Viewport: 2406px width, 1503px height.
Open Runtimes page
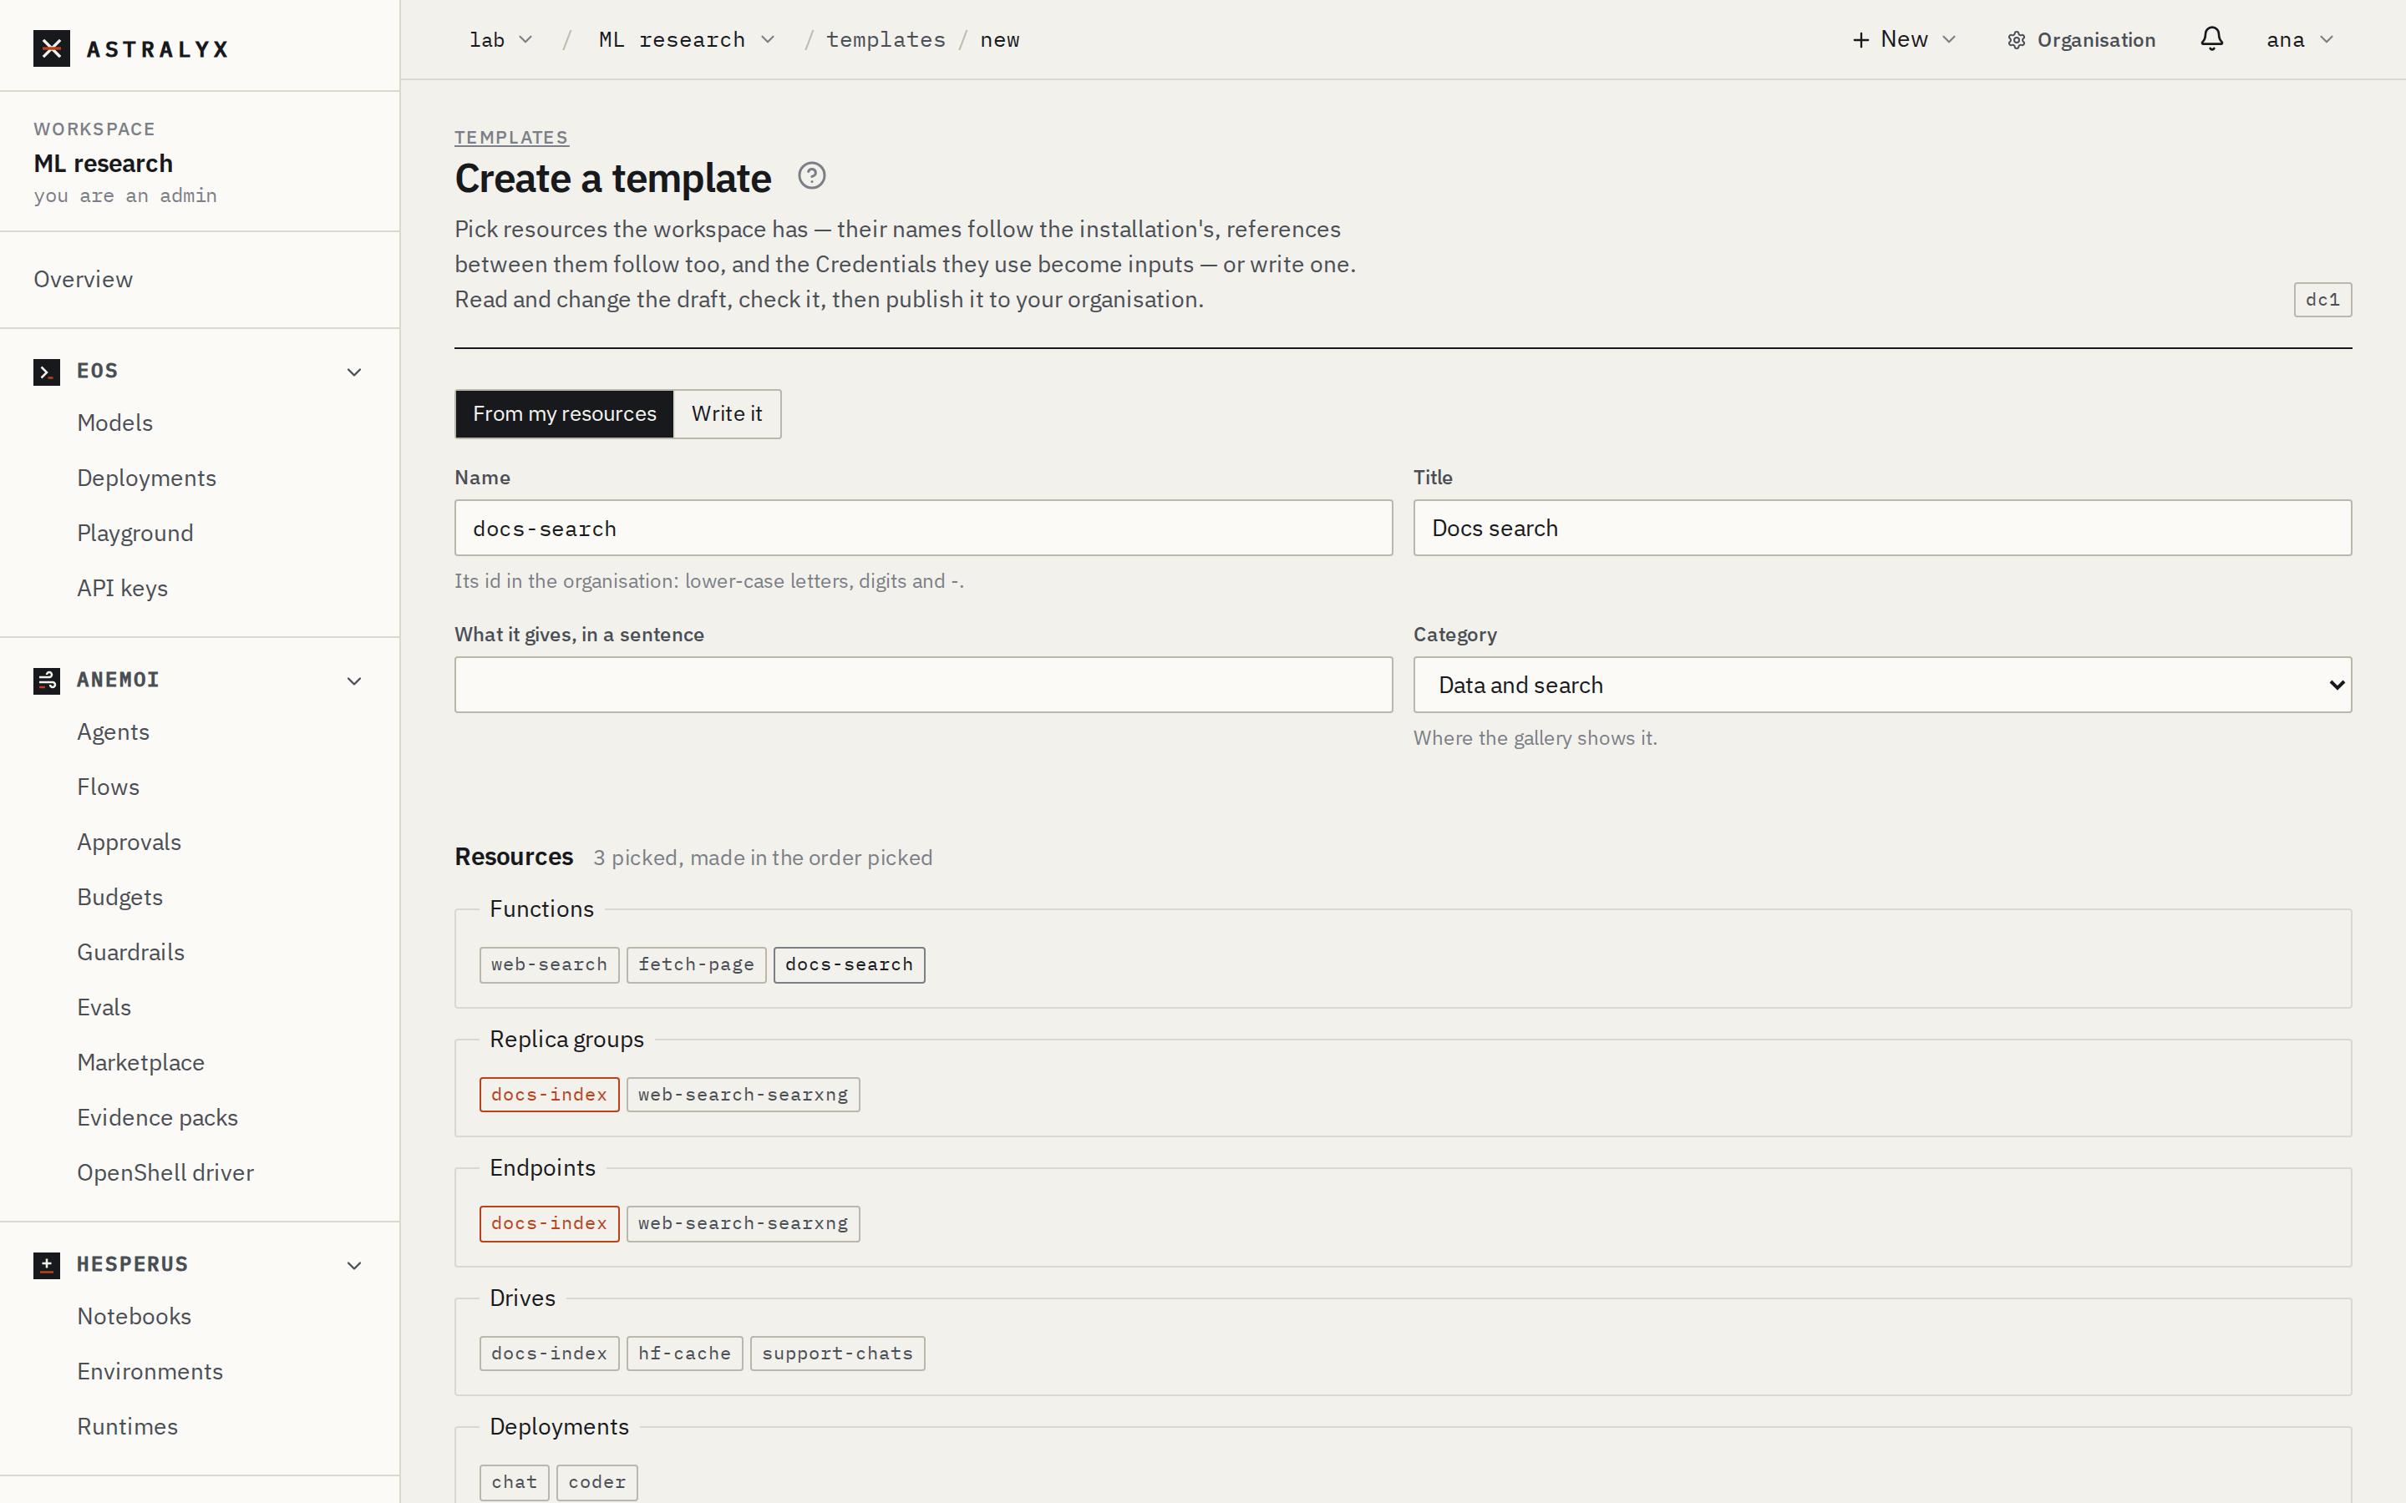click(129, 1426)
